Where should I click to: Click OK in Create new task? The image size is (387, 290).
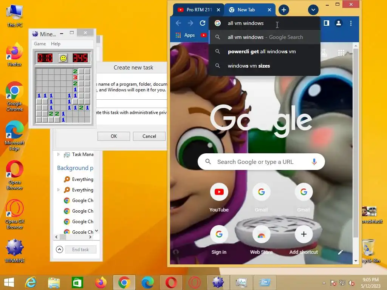(x=113, y=136)
